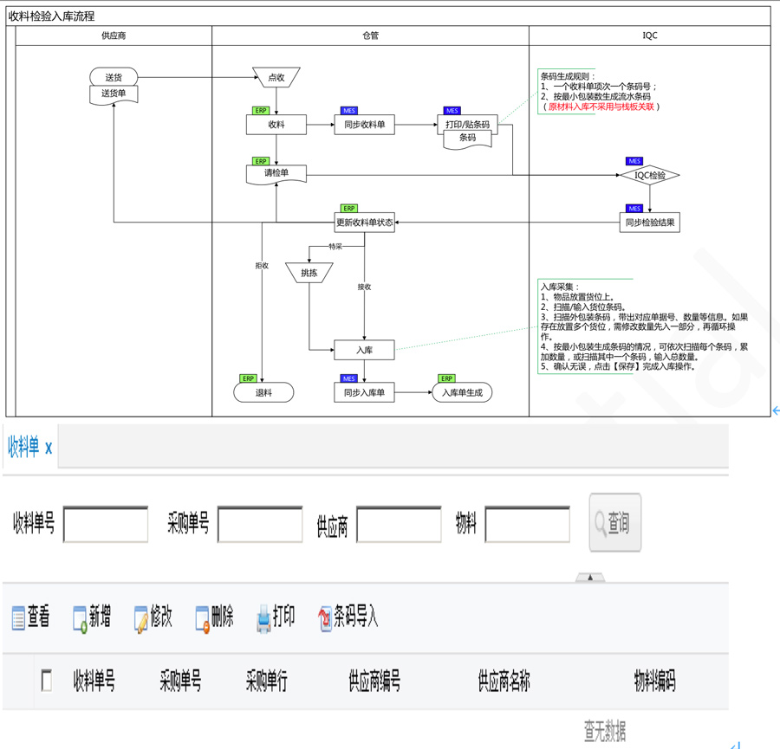Viewport: 780px width, 749px height.
Task: Click the ERP tag above 收料
Action: (x=261, y=110)
